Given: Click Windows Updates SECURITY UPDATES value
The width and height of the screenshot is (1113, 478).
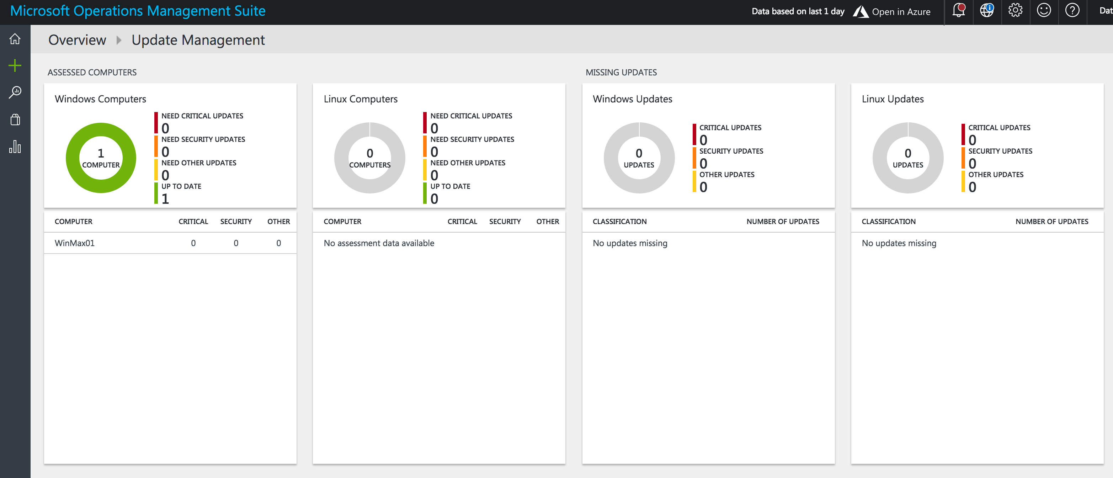Looking at the screenshot, I should (x=703, y=163).
